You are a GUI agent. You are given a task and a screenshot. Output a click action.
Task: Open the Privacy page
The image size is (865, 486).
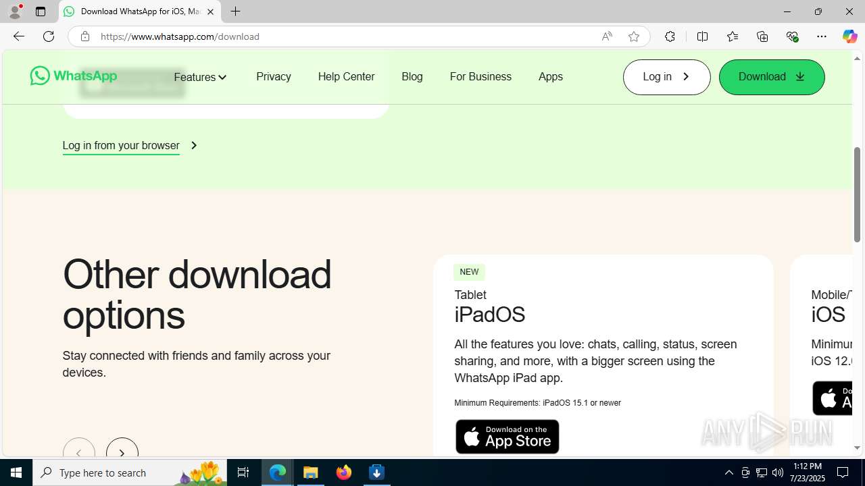(274, 76)
